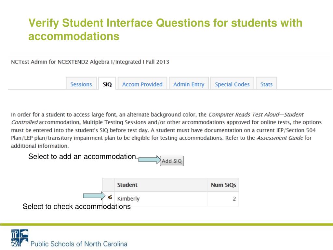Switch to the Accom Provided tab
The width and height of the screenshot is (333, 250).
tap(142, 84)
